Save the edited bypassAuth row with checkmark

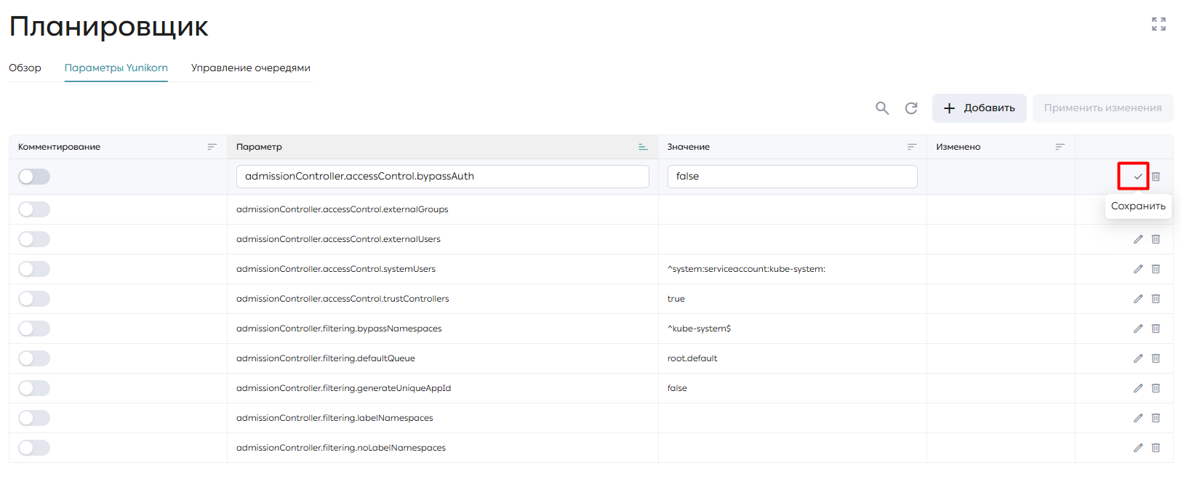[x=1138, y=177]
